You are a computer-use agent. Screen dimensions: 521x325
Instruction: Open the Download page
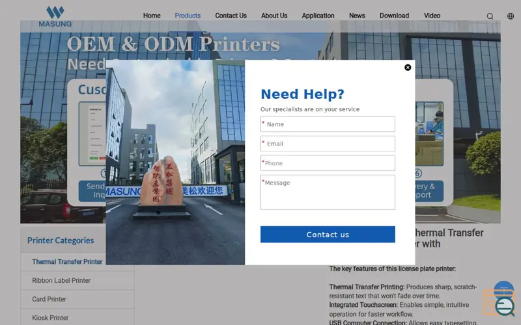coord(395,16)
